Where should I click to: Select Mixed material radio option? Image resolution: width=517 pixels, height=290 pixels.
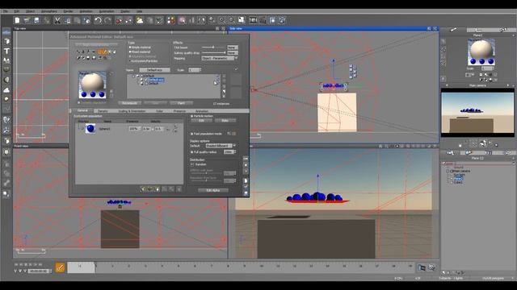[x=130, y=52]
